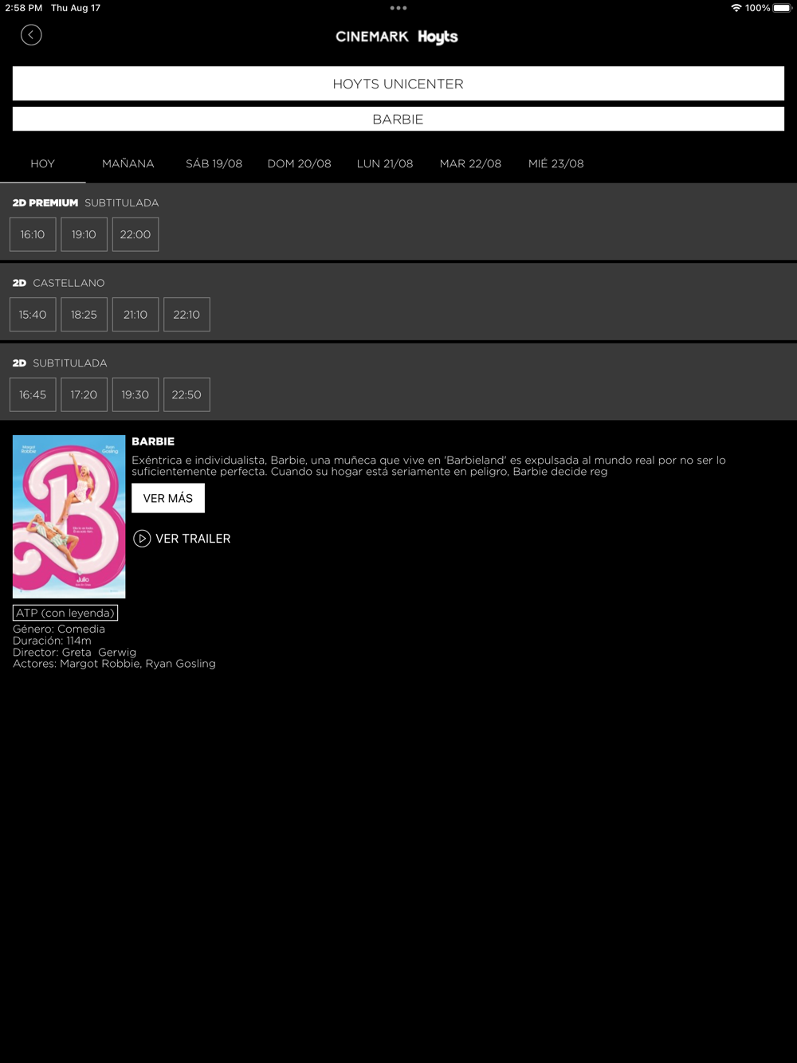Viewport: 797px width, 1063px height.
Task: Choose the 19:10 2D Premium showtime
Action: [84, 234]
